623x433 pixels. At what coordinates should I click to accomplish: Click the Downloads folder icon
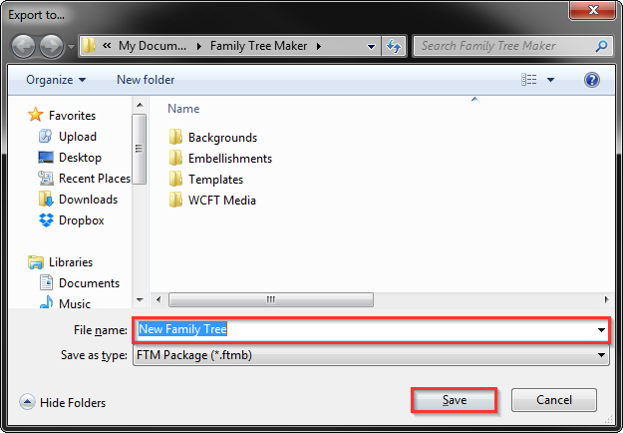(46, 199)
